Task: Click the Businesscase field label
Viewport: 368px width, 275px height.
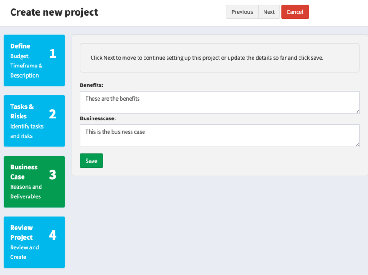Action: pyautogui.click(x=98, y=118)
